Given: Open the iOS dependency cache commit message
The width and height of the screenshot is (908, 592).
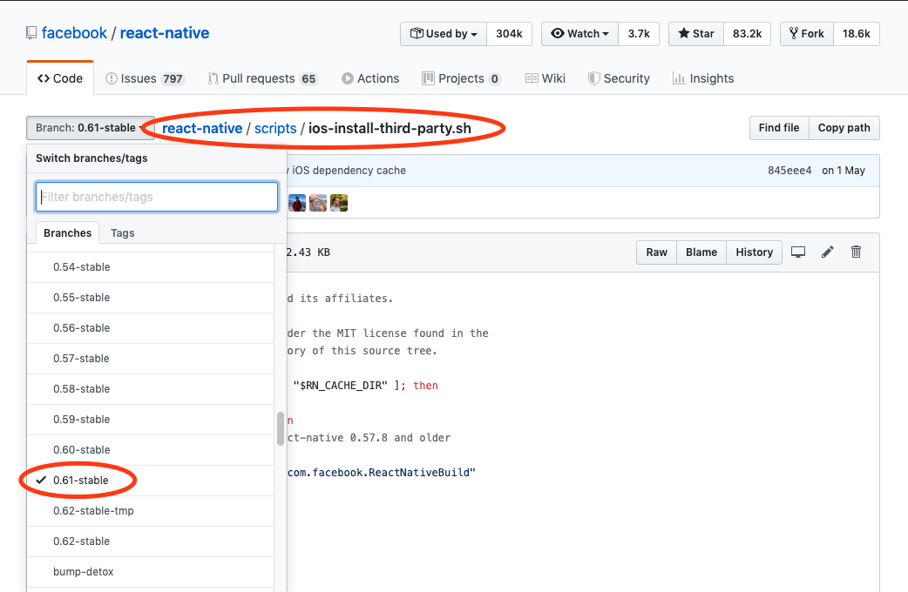Looking at the screenshot, I should coord(346,171).
